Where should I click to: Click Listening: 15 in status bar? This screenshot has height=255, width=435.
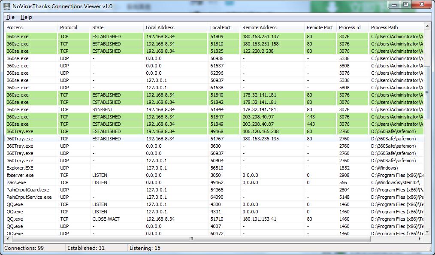click(x=145, y=248)
